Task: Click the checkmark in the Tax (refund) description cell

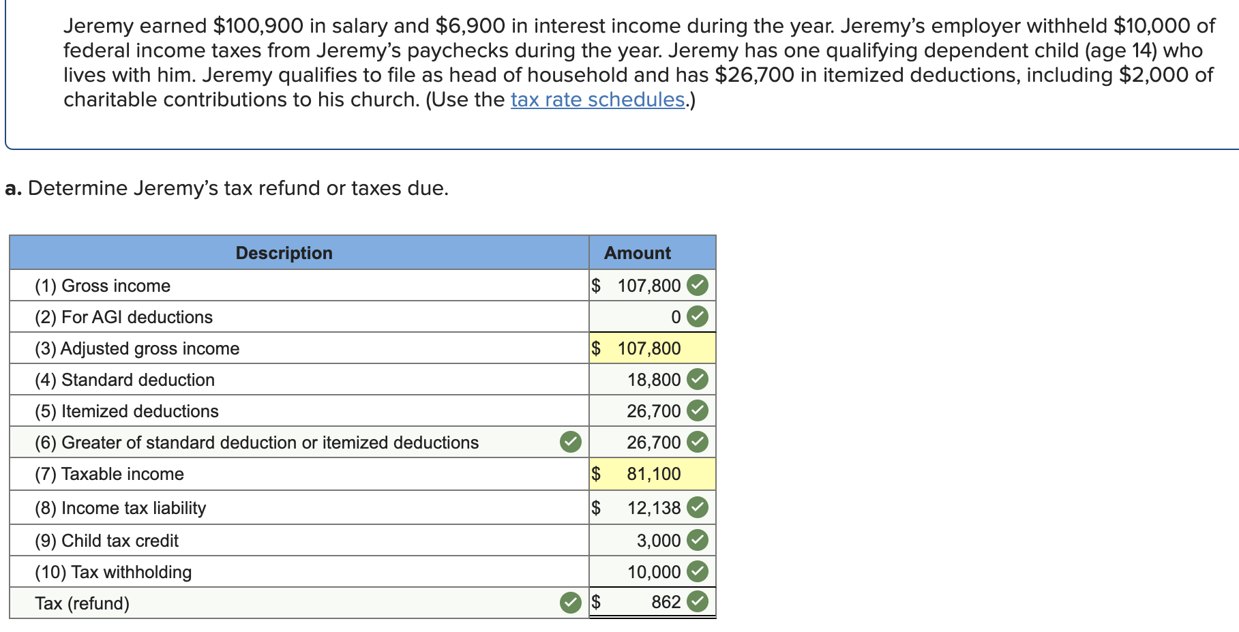Action: pyautogui.click(x=571, y=603)
